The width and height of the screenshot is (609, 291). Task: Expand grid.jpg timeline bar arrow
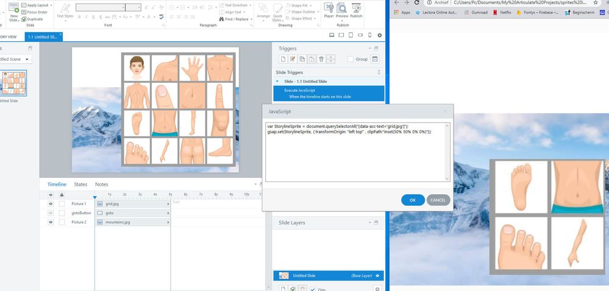(168, 204)
